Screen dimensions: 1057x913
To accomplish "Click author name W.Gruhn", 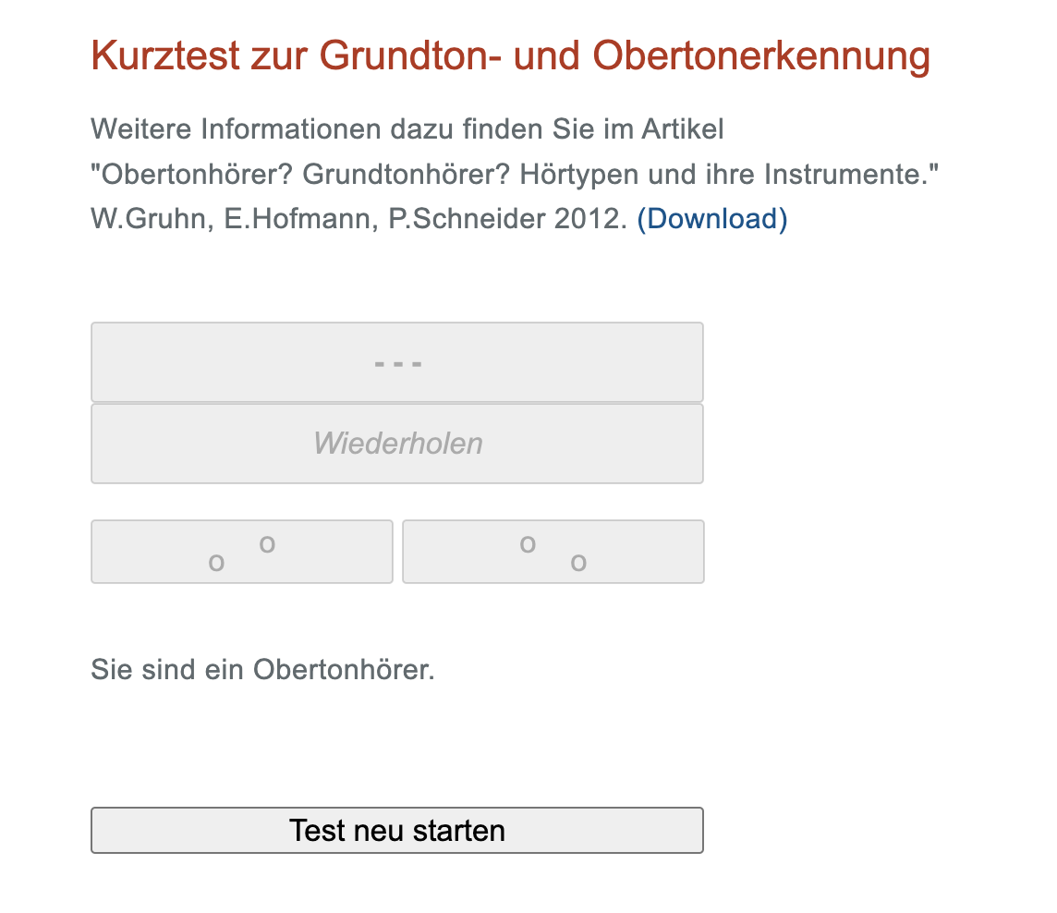I will click(x=150, y=219).
